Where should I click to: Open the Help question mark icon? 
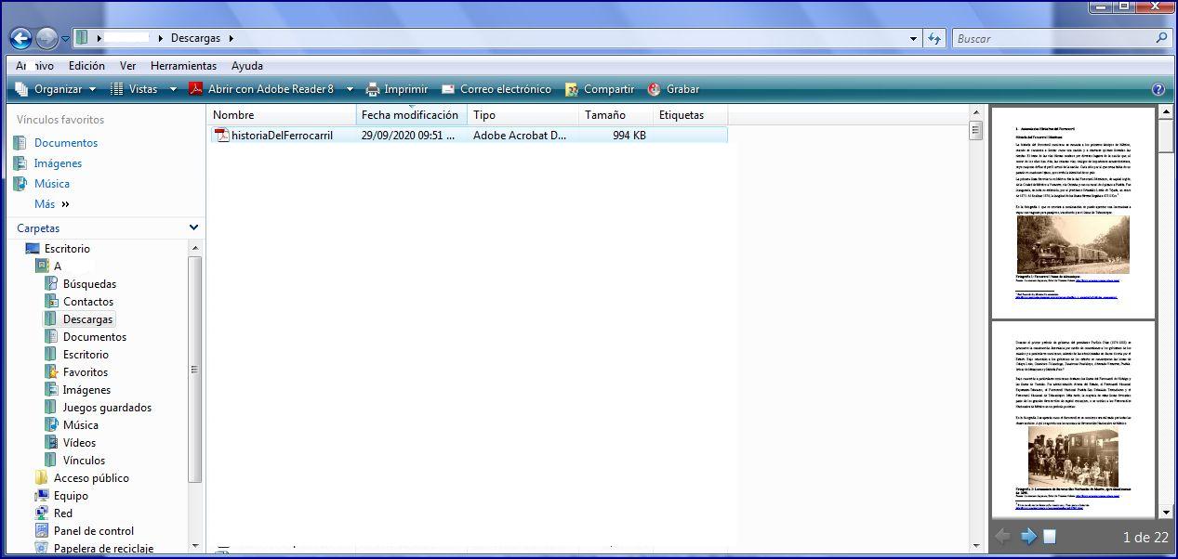[1158, 90]
